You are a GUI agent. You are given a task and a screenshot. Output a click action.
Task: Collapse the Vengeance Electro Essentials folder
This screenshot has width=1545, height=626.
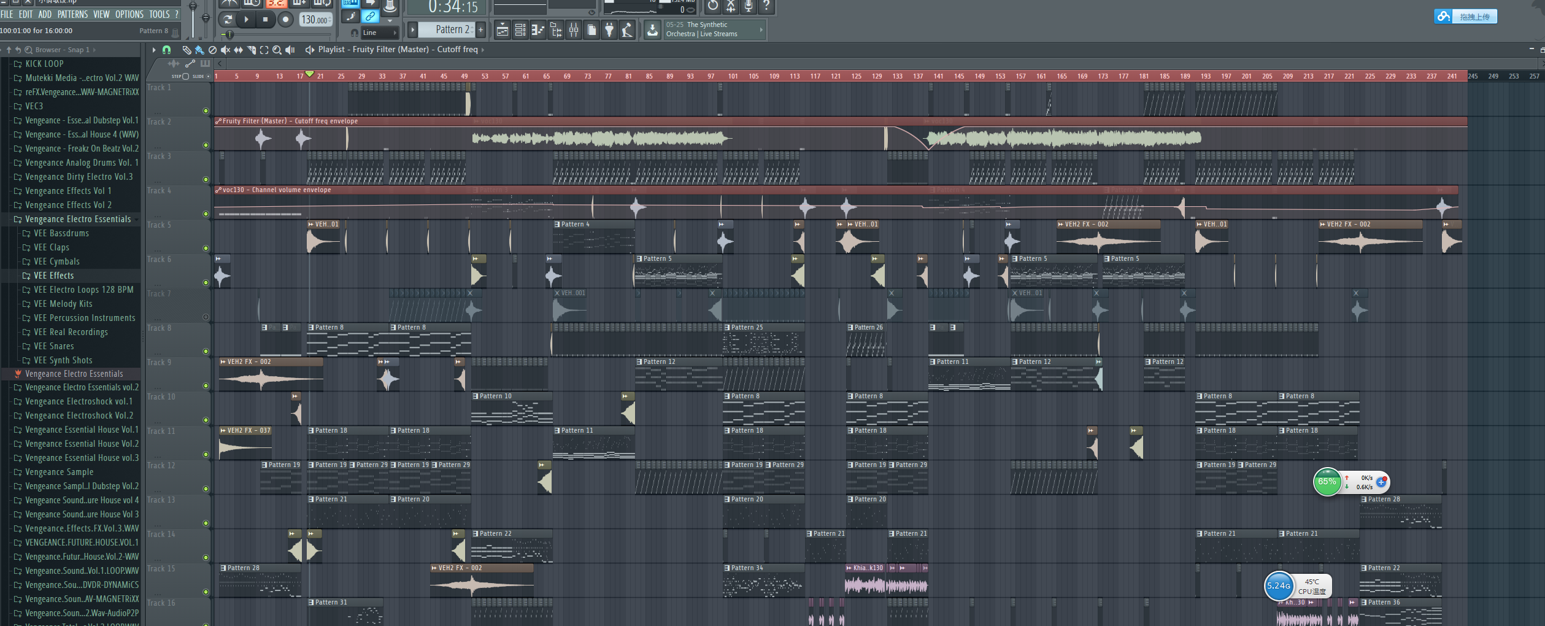[18, 219]
